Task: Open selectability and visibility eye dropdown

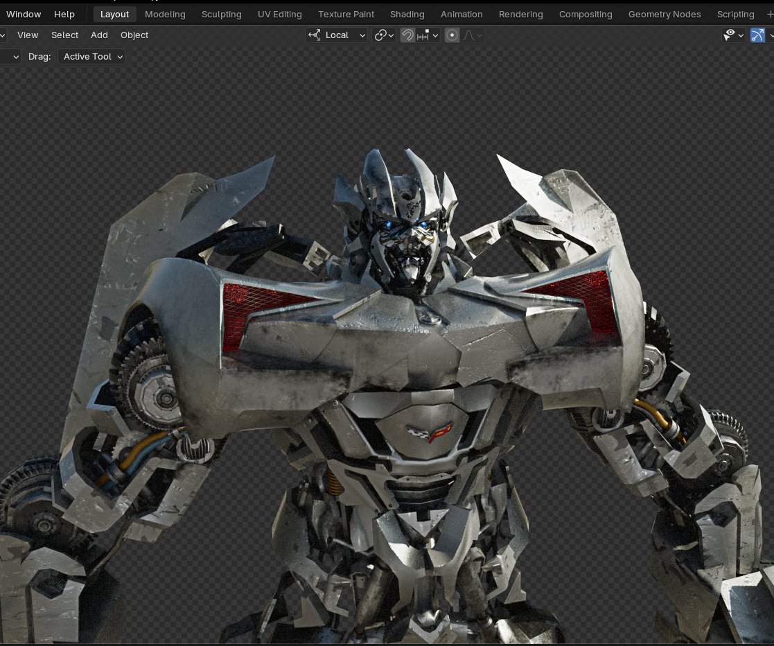Action: pos(734,35)
